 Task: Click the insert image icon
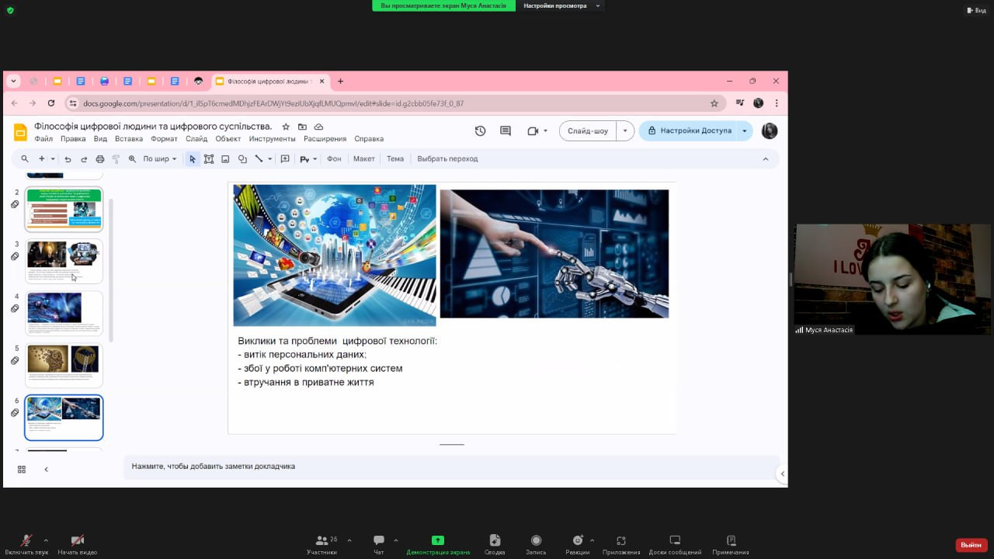click(x=225, y=159)
